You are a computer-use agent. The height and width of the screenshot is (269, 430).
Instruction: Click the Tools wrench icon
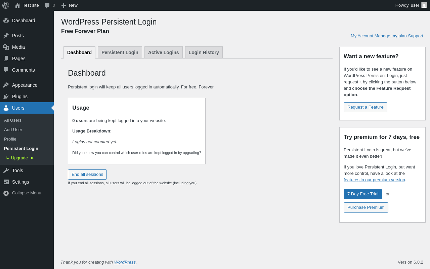click(6, 170)
